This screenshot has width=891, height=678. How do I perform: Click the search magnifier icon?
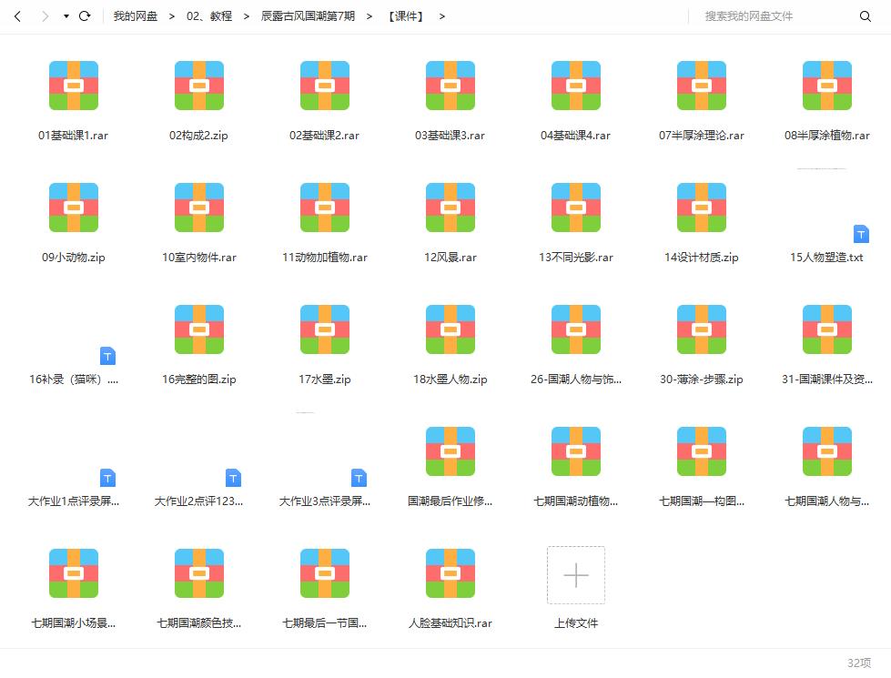click(x=865, y=16)
